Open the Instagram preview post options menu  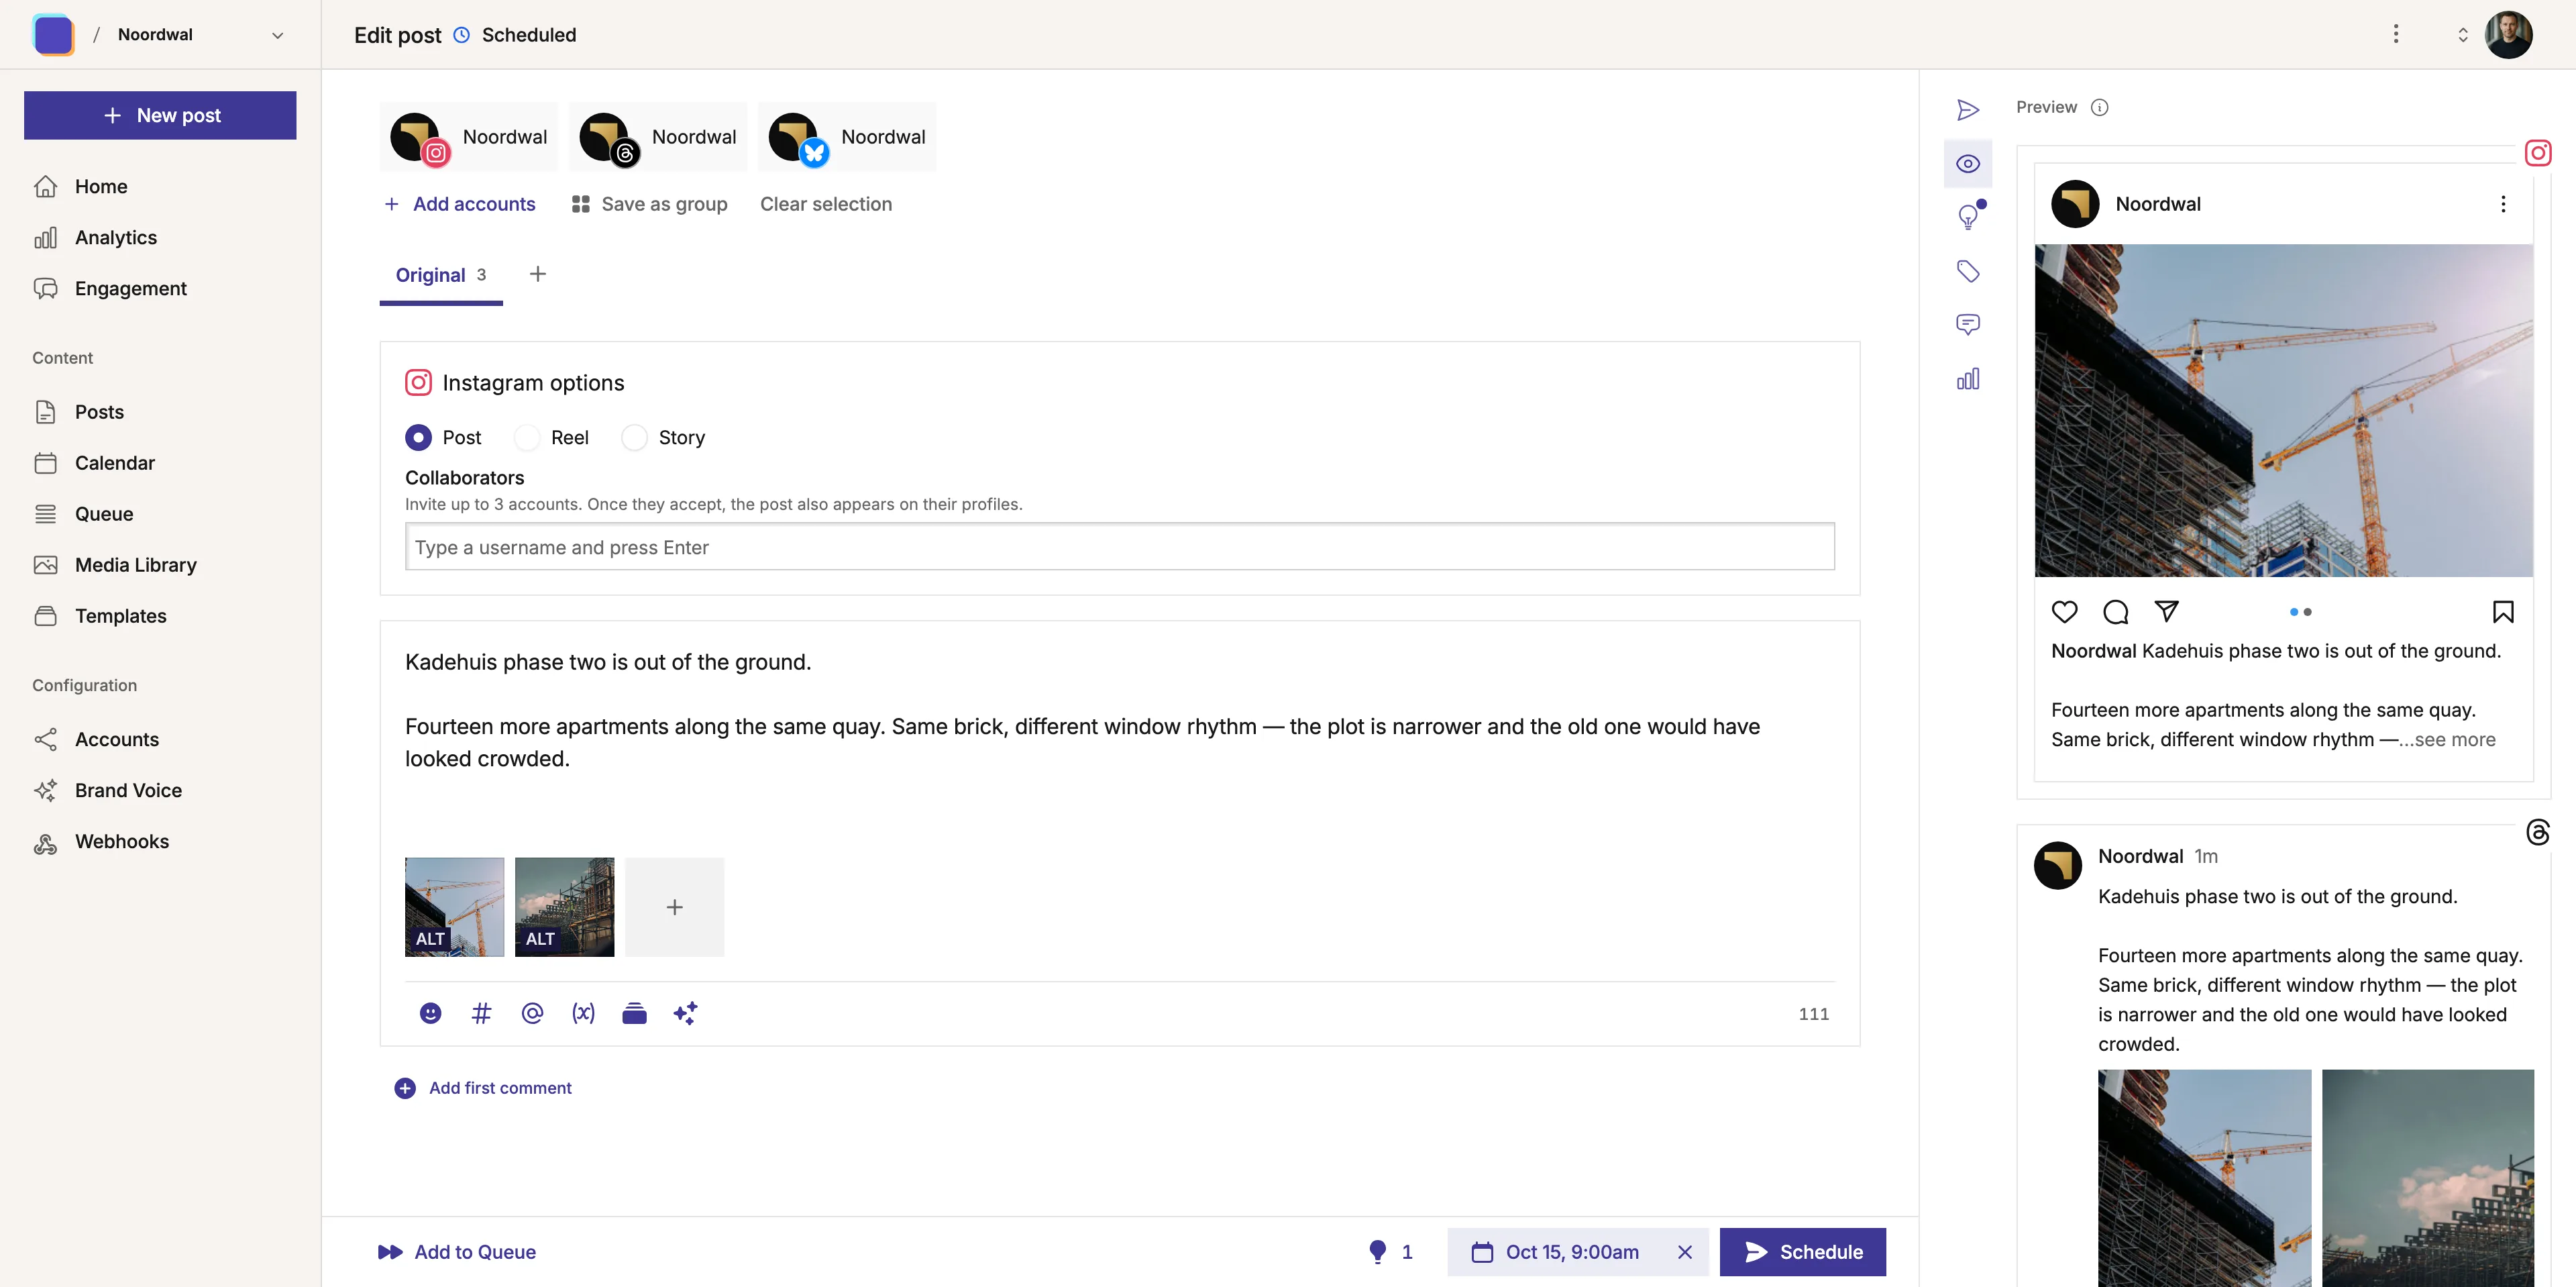[2503, 204]
